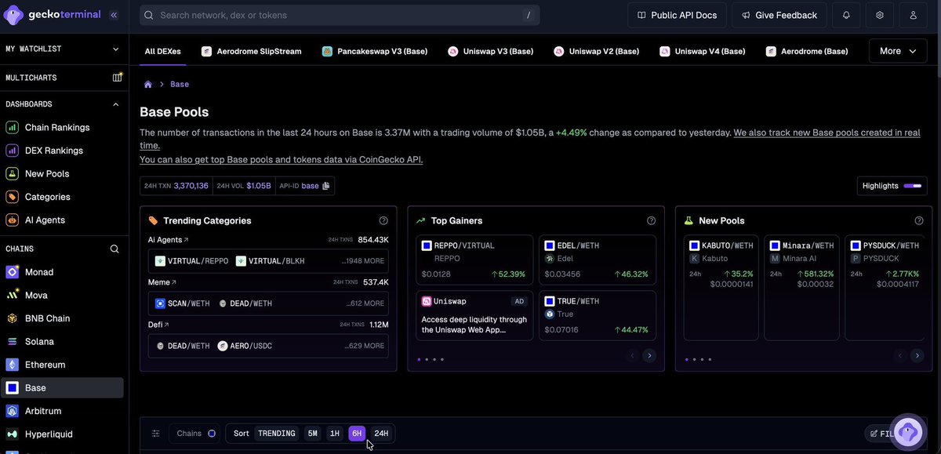
Task: Previous page arrow in New Pools
Action: [900, 355]
